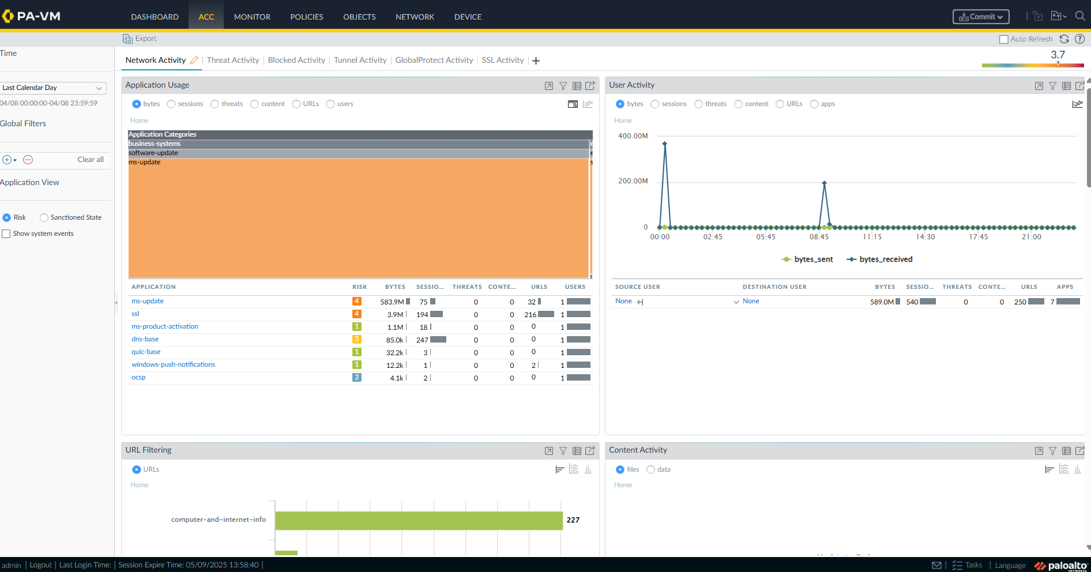Click the search magnifier icon in top bar

[x=1079, y=16]
